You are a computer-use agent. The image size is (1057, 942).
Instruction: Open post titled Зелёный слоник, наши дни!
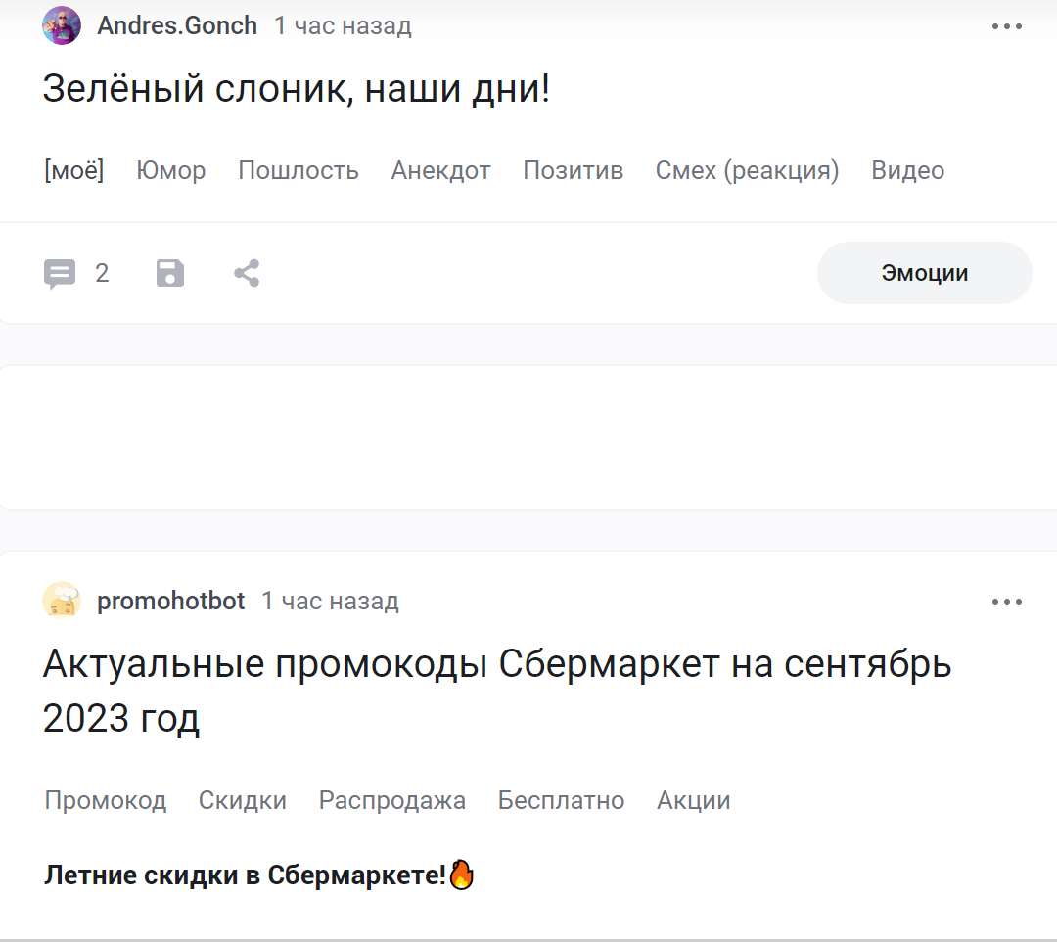coord(297,90)
